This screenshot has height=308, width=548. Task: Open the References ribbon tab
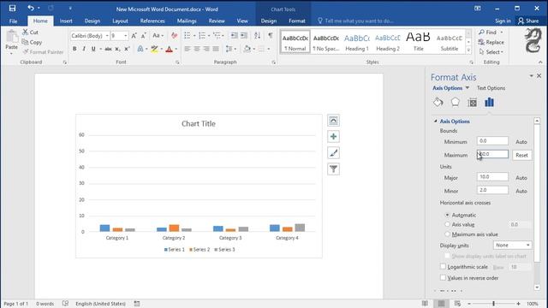click(x=152, y=21)
